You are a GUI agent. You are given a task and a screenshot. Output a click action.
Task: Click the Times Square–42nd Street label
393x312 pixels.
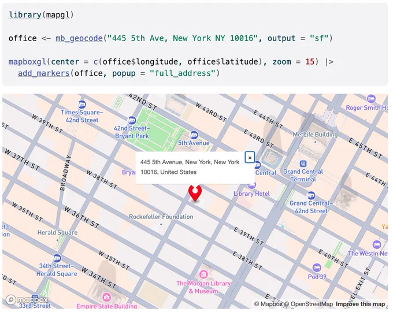coord(81,116)
